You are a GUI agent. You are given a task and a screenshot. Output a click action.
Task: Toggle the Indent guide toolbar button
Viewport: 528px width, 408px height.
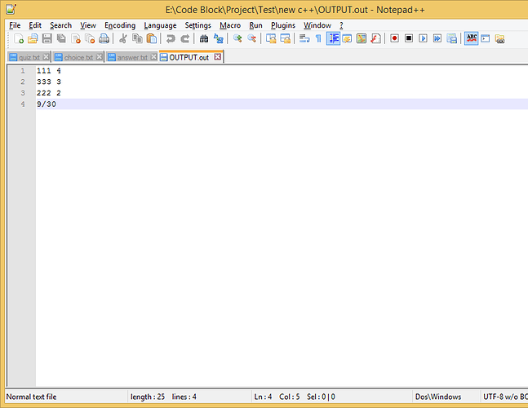tap(333, 38)
